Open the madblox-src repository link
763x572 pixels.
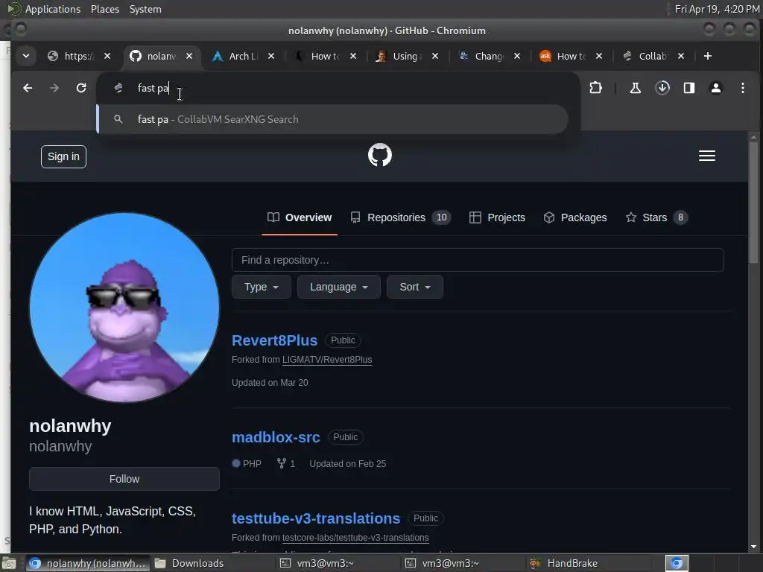pyautogui.click(x=276, y=437)
